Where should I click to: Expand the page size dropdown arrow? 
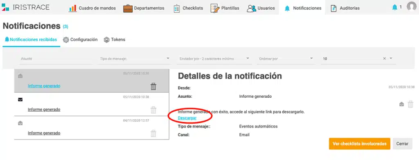pos(391,59)
